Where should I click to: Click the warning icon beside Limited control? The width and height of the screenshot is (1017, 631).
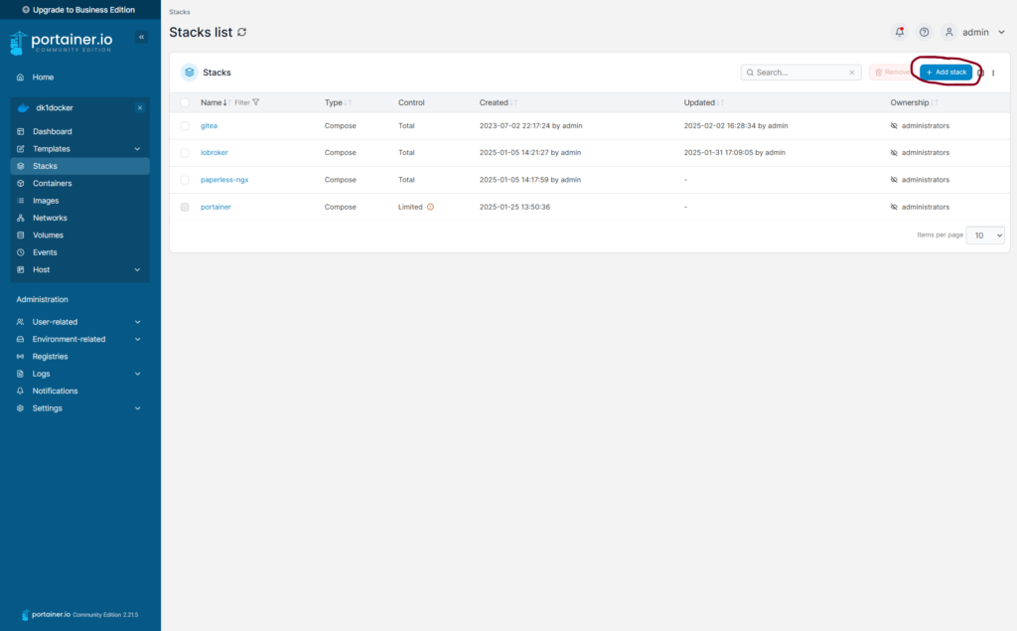tap(430, 207)
